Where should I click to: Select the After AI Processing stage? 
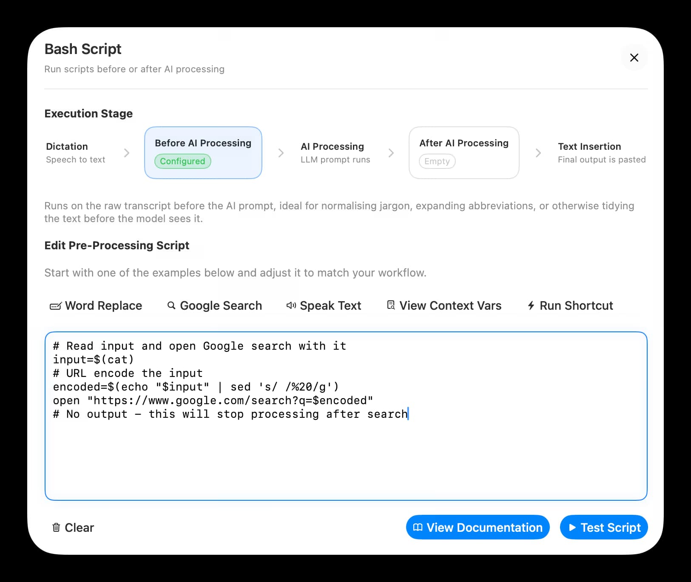tap(464, 152)
